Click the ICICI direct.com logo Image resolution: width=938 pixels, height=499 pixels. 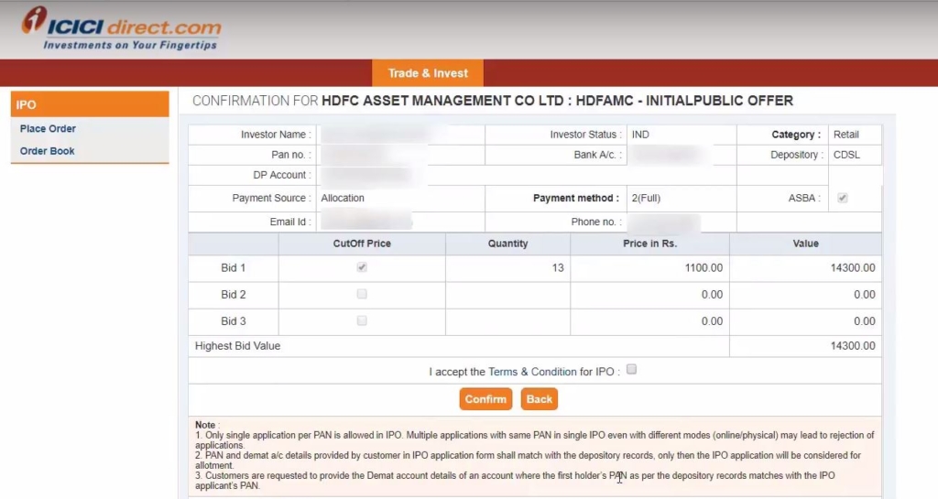[121, 28]
